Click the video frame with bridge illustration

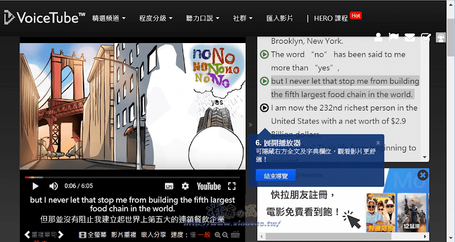tap(133, 106)
